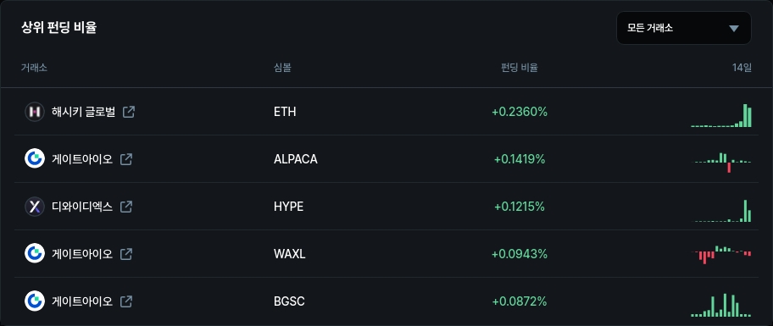Click the 디와이디엑스 X logo icon
Image resolution: width=773 pixels, height=326 pixels.
[x=35, y=207]
